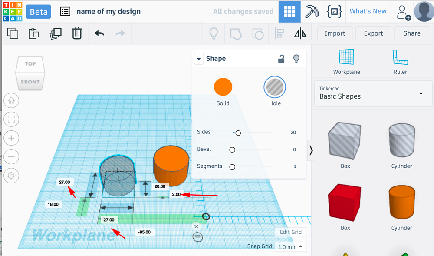The width and height of the screenshot is (434, 256).
Task: Adjust the Segments slider handle
Action: coord(232,167)
